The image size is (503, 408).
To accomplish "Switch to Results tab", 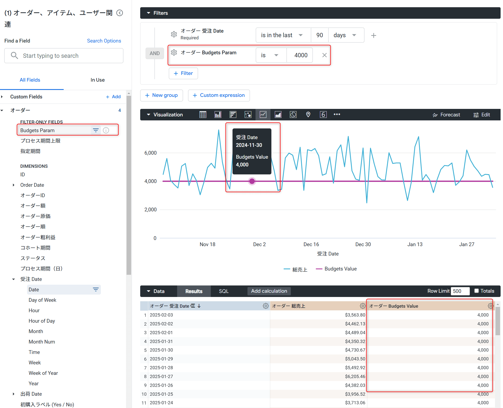I will [x=194, y=291].
